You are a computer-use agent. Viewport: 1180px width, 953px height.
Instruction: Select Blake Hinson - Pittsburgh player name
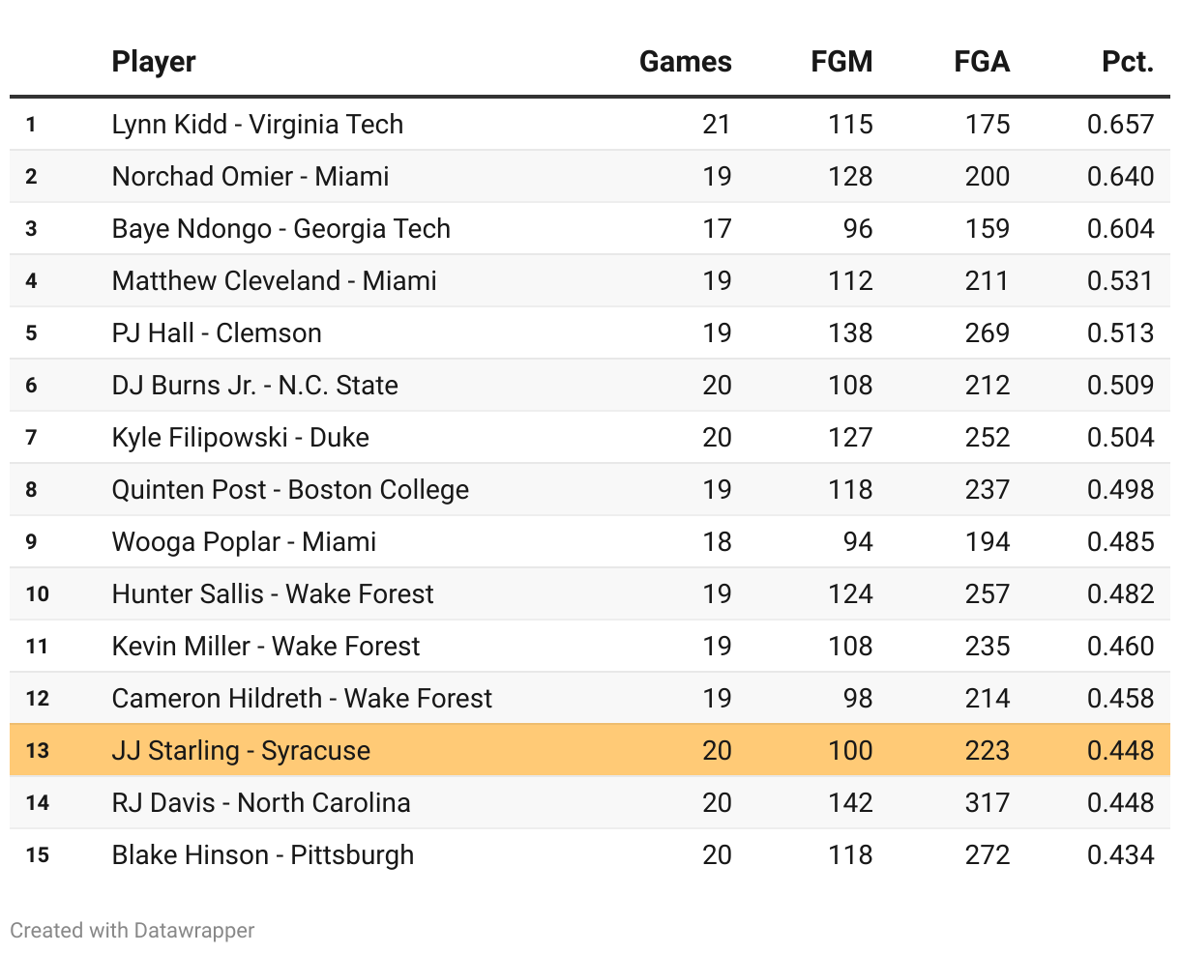[263, 855]
